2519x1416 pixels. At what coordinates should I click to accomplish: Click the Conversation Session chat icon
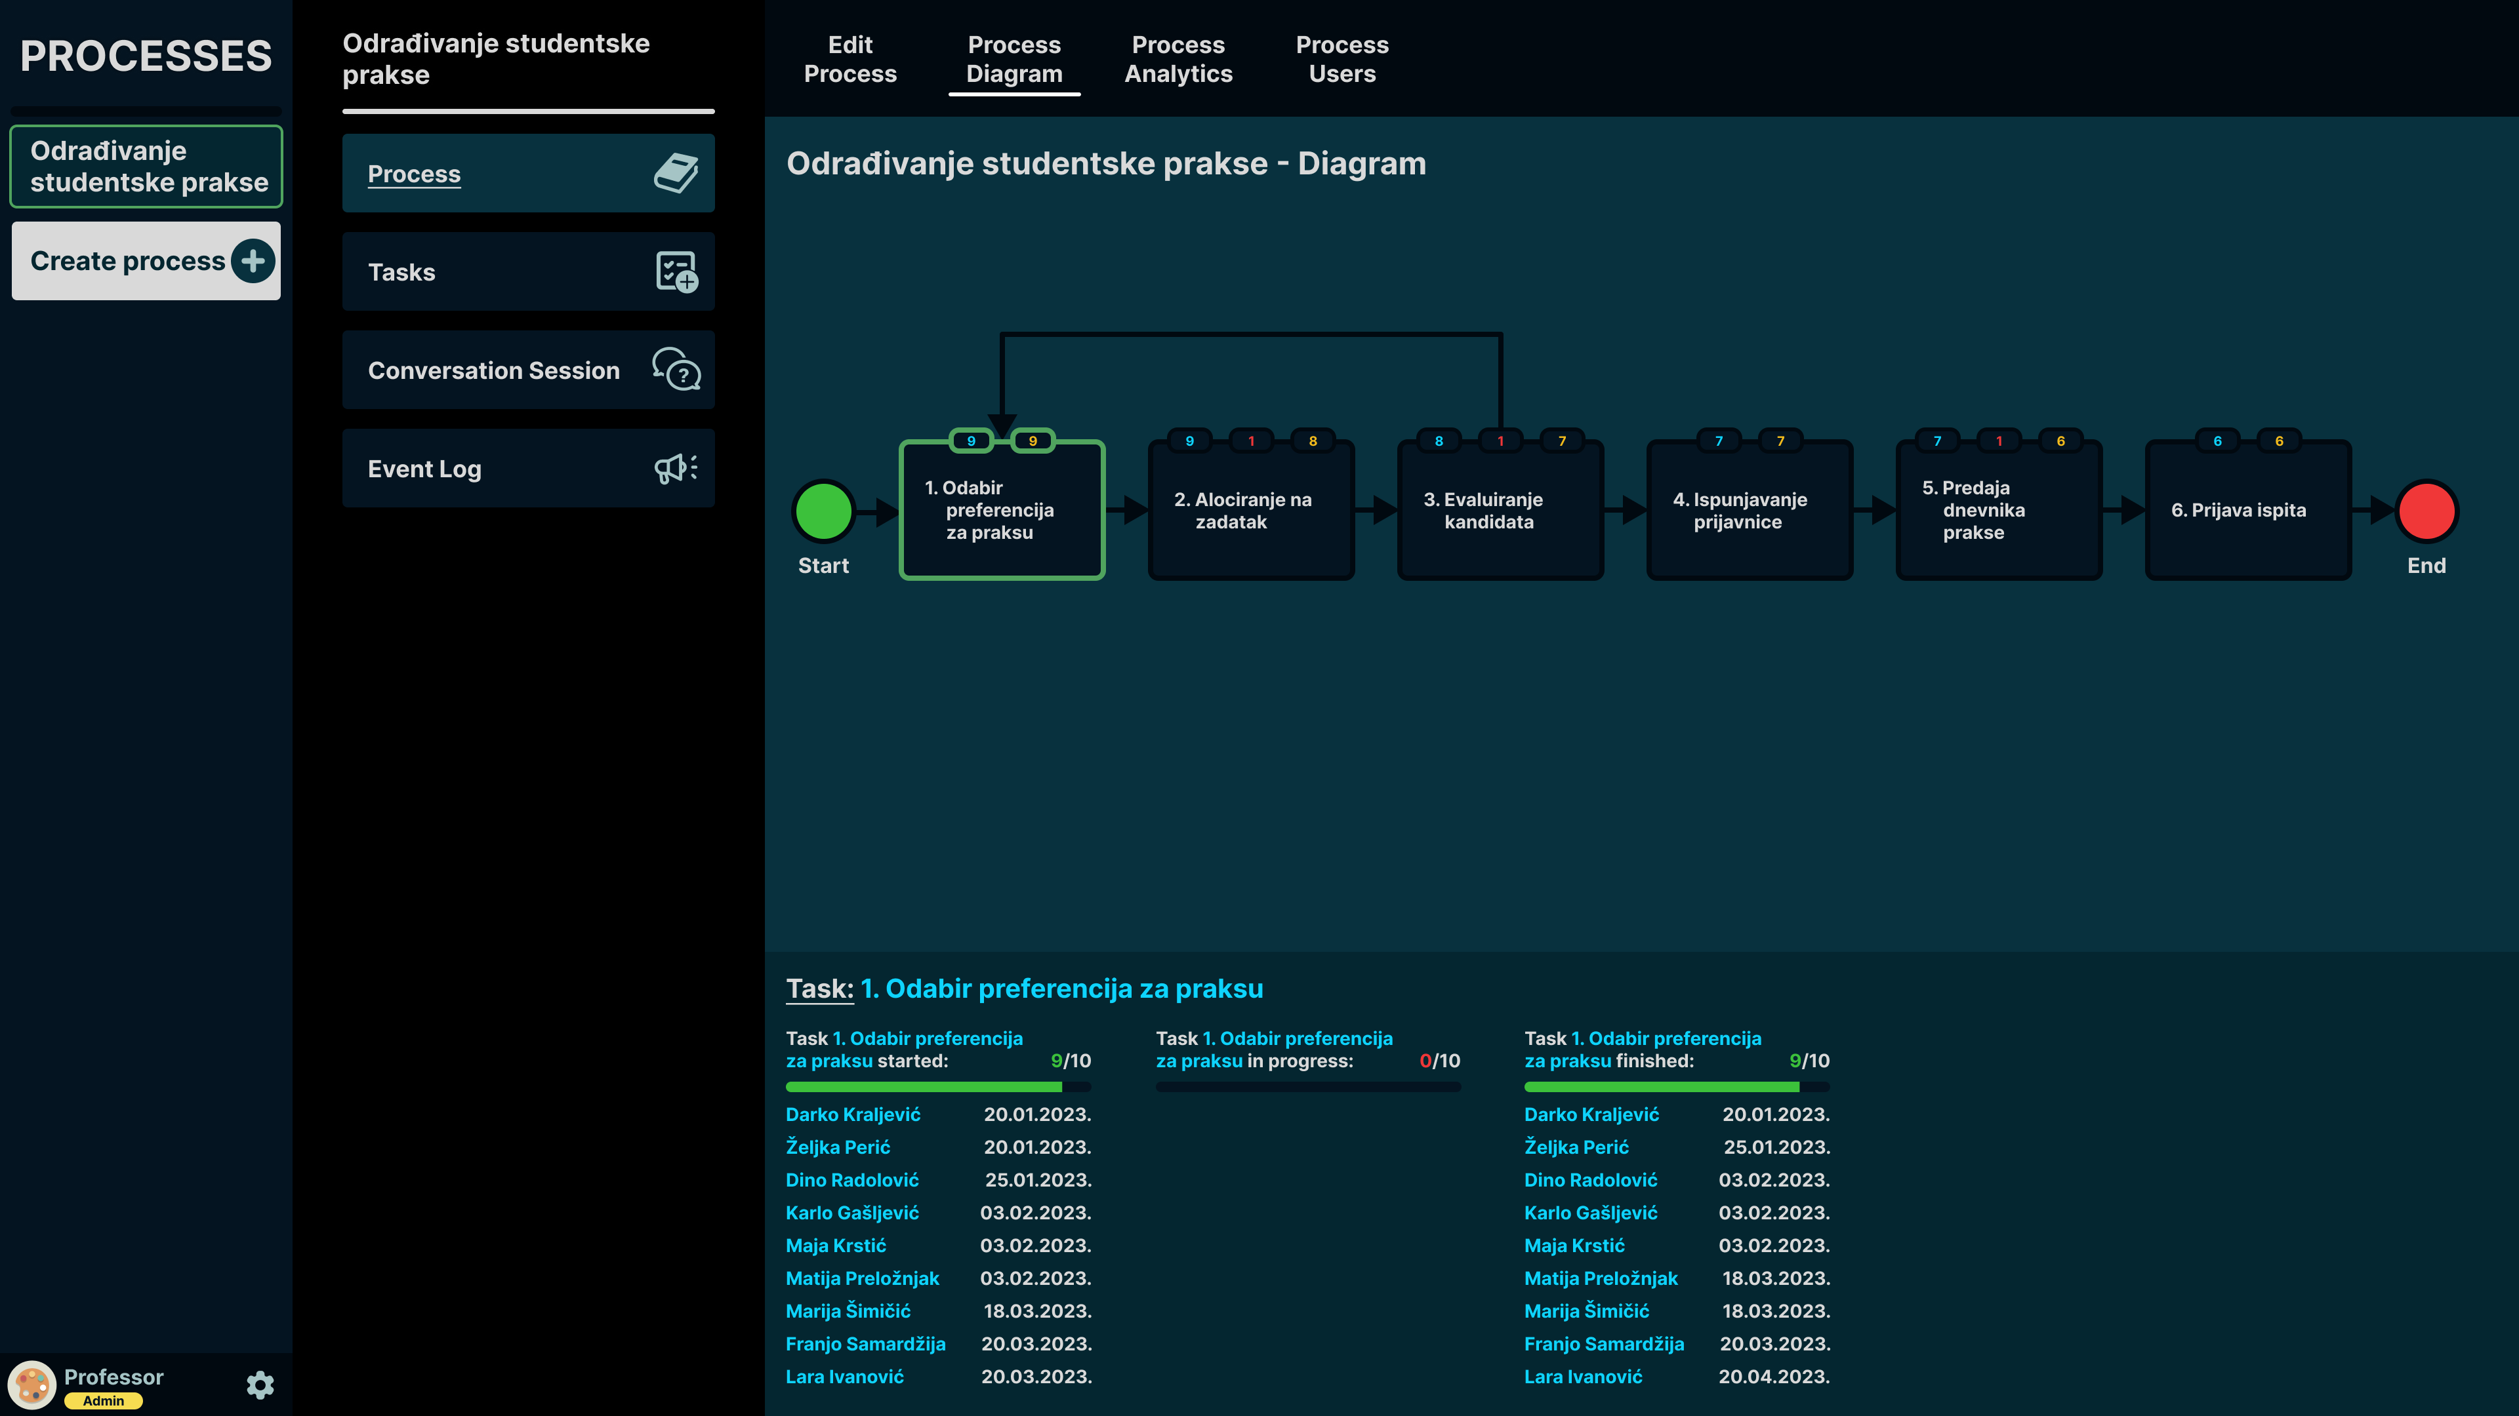(x=676, y=369)
